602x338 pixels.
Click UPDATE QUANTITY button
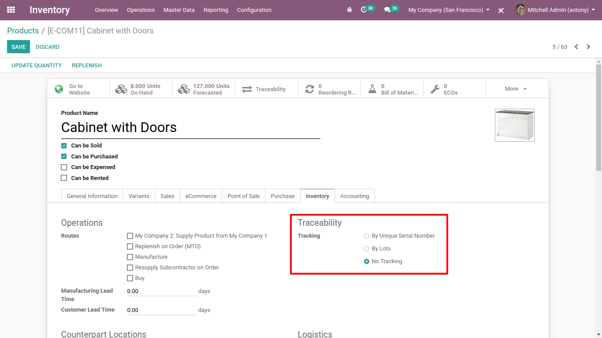pyautogui.click(x=37, y=66)
